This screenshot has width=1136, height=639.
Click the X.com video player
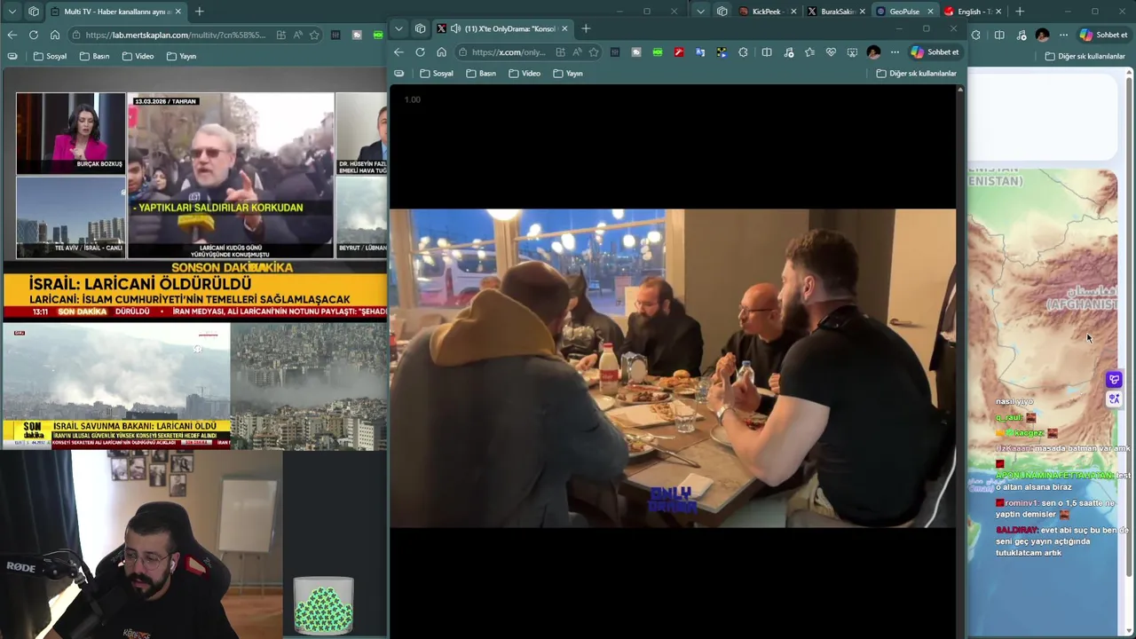click(673, 368)
